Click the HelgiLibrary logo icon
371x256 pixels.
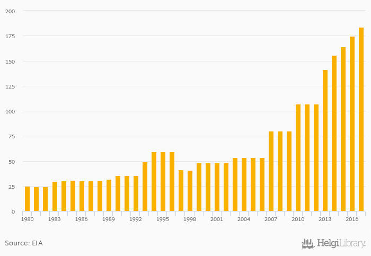308,244
